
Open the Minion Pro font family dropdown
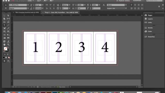[28, 5]
